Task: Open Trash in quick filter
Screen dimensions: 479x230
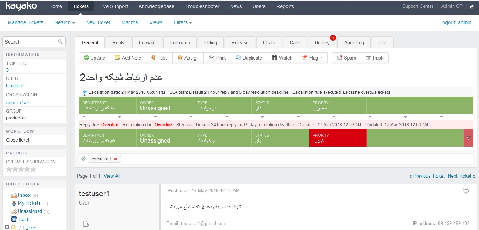Action: point(24,219)
